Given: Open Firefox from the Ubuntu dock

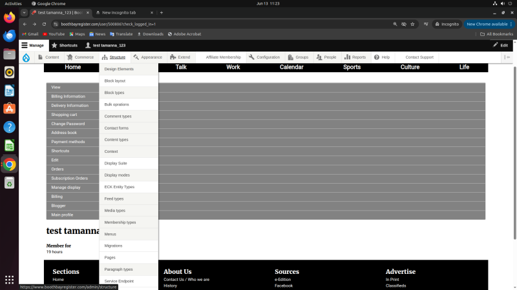Looking at the screenshot, I should pyautogui.click(x=9, y=18).
